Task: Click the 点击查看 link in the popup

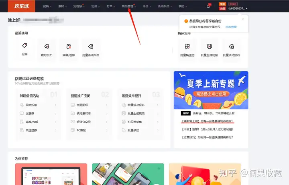Action: 231,27
